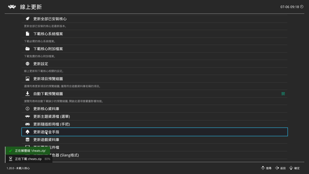Open the 更新設定 submenu

pyautogui.click(x=154, y=64)
